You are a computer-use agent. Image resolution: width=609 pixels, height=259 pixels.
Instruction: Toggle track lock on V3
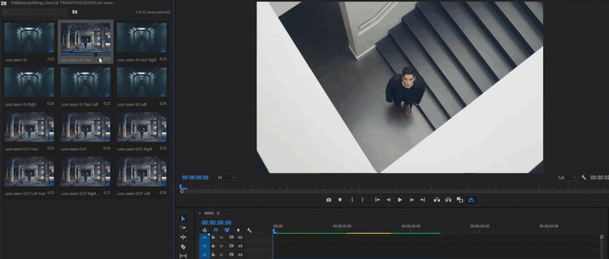click(x=213, y=246)
